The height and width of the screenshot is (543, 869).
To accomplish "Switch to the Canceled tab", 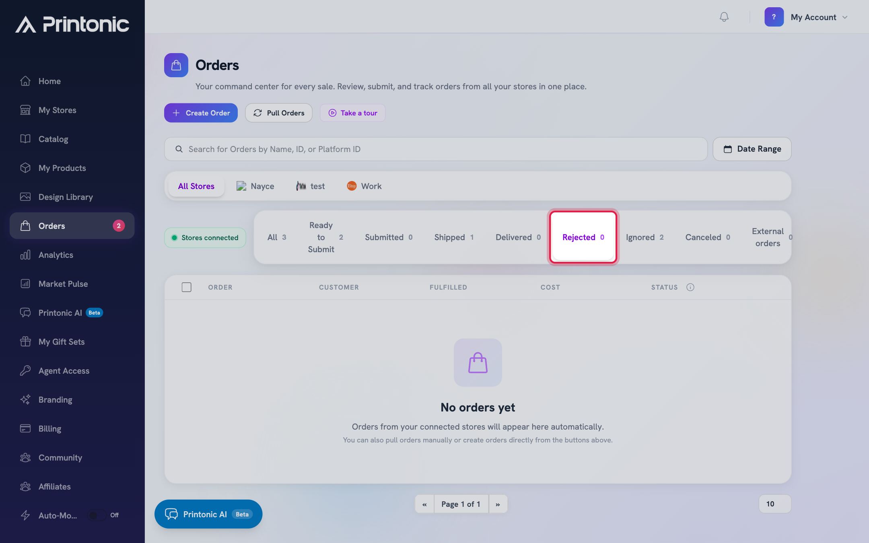I will coord(708,237).
